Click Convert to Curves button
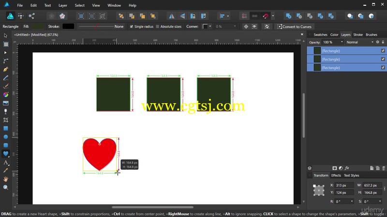This screenshot has width=387, height=217. pos(294,27)
